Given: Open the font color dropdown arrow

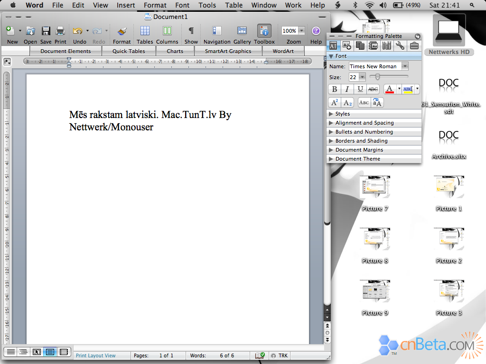Looking at the screenshot, I should [399, 89].
